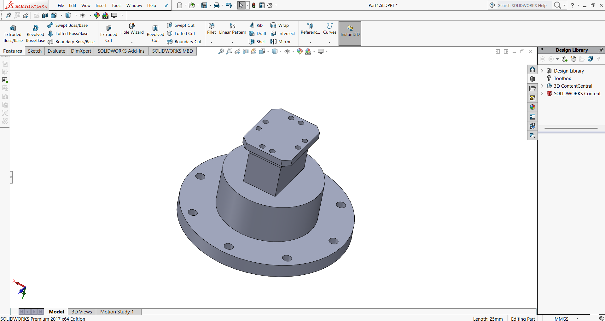Open the File menu
The height and width of the screenshot is (321, 605).
61,5
